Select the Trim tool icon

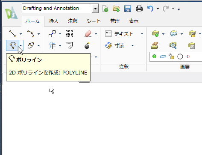click(52, 45)
